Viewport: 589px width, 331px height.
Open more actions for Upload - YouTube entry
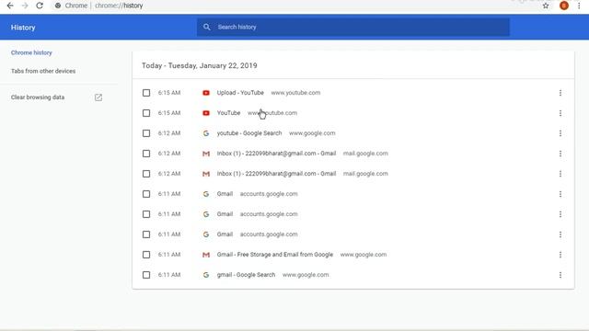(560, 93)
